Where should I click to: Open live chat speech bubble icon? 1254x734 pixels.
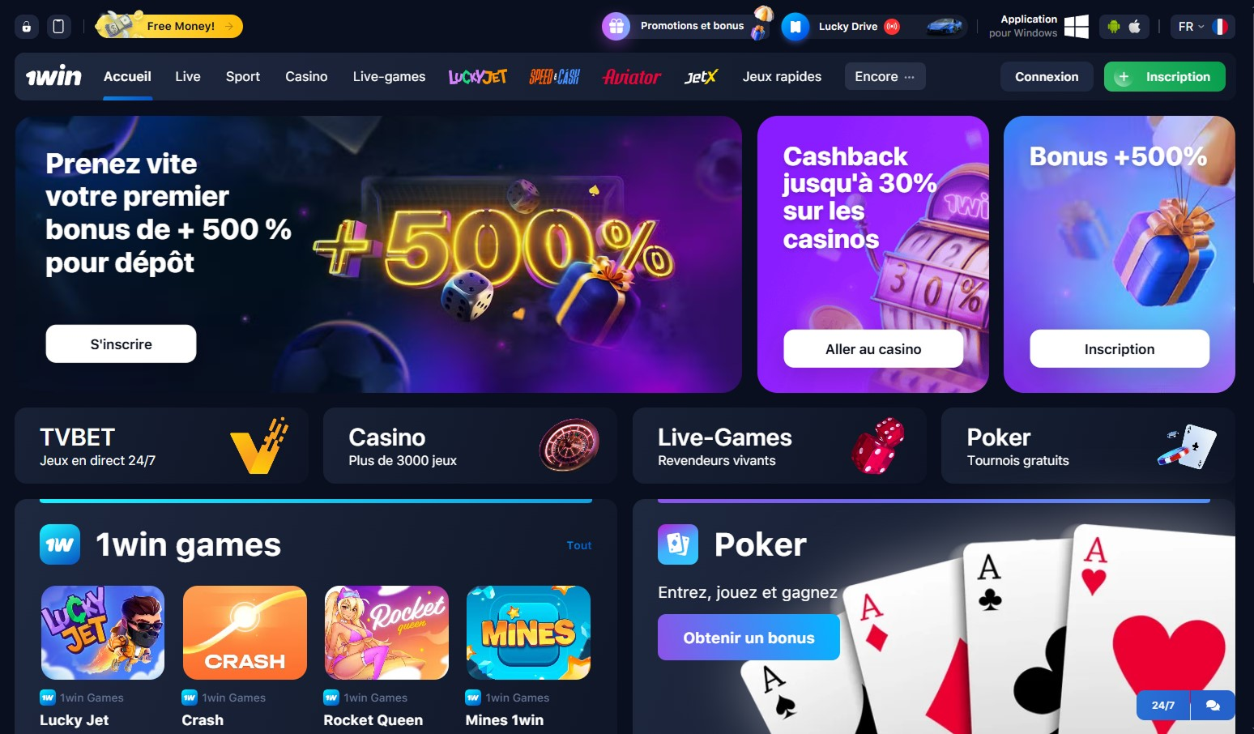(x=1213, y=706)
